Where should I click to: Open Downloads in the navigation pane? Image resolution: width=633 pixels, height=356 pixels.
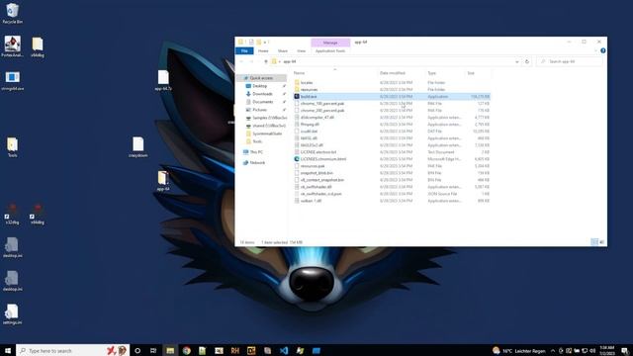coord(262,94)
